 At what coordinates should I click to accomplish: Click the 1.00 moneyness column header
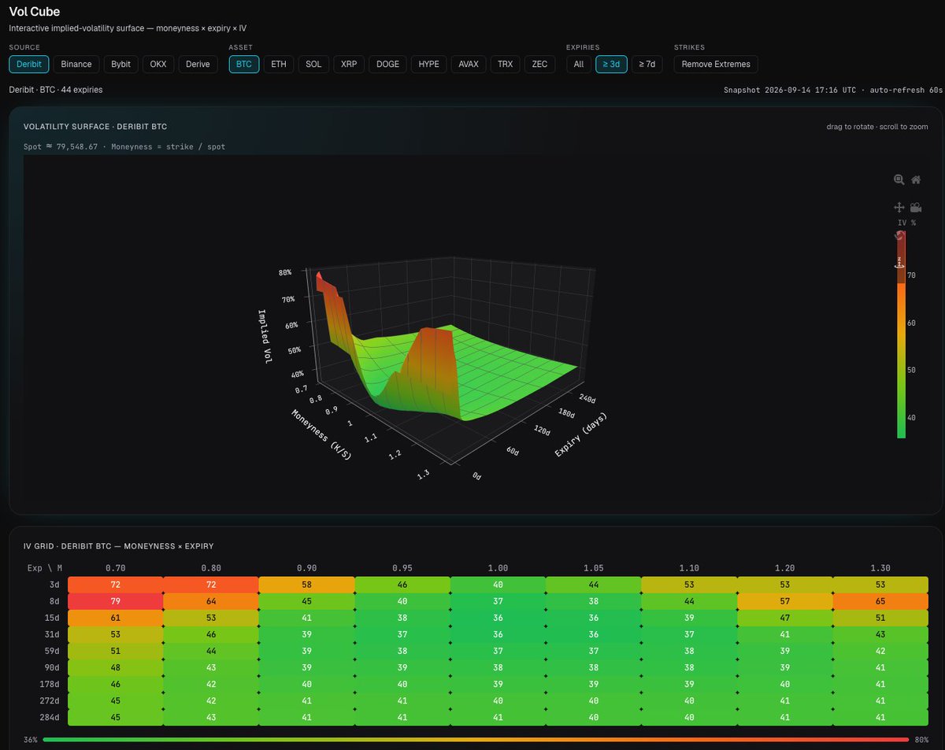coord(498,567)
